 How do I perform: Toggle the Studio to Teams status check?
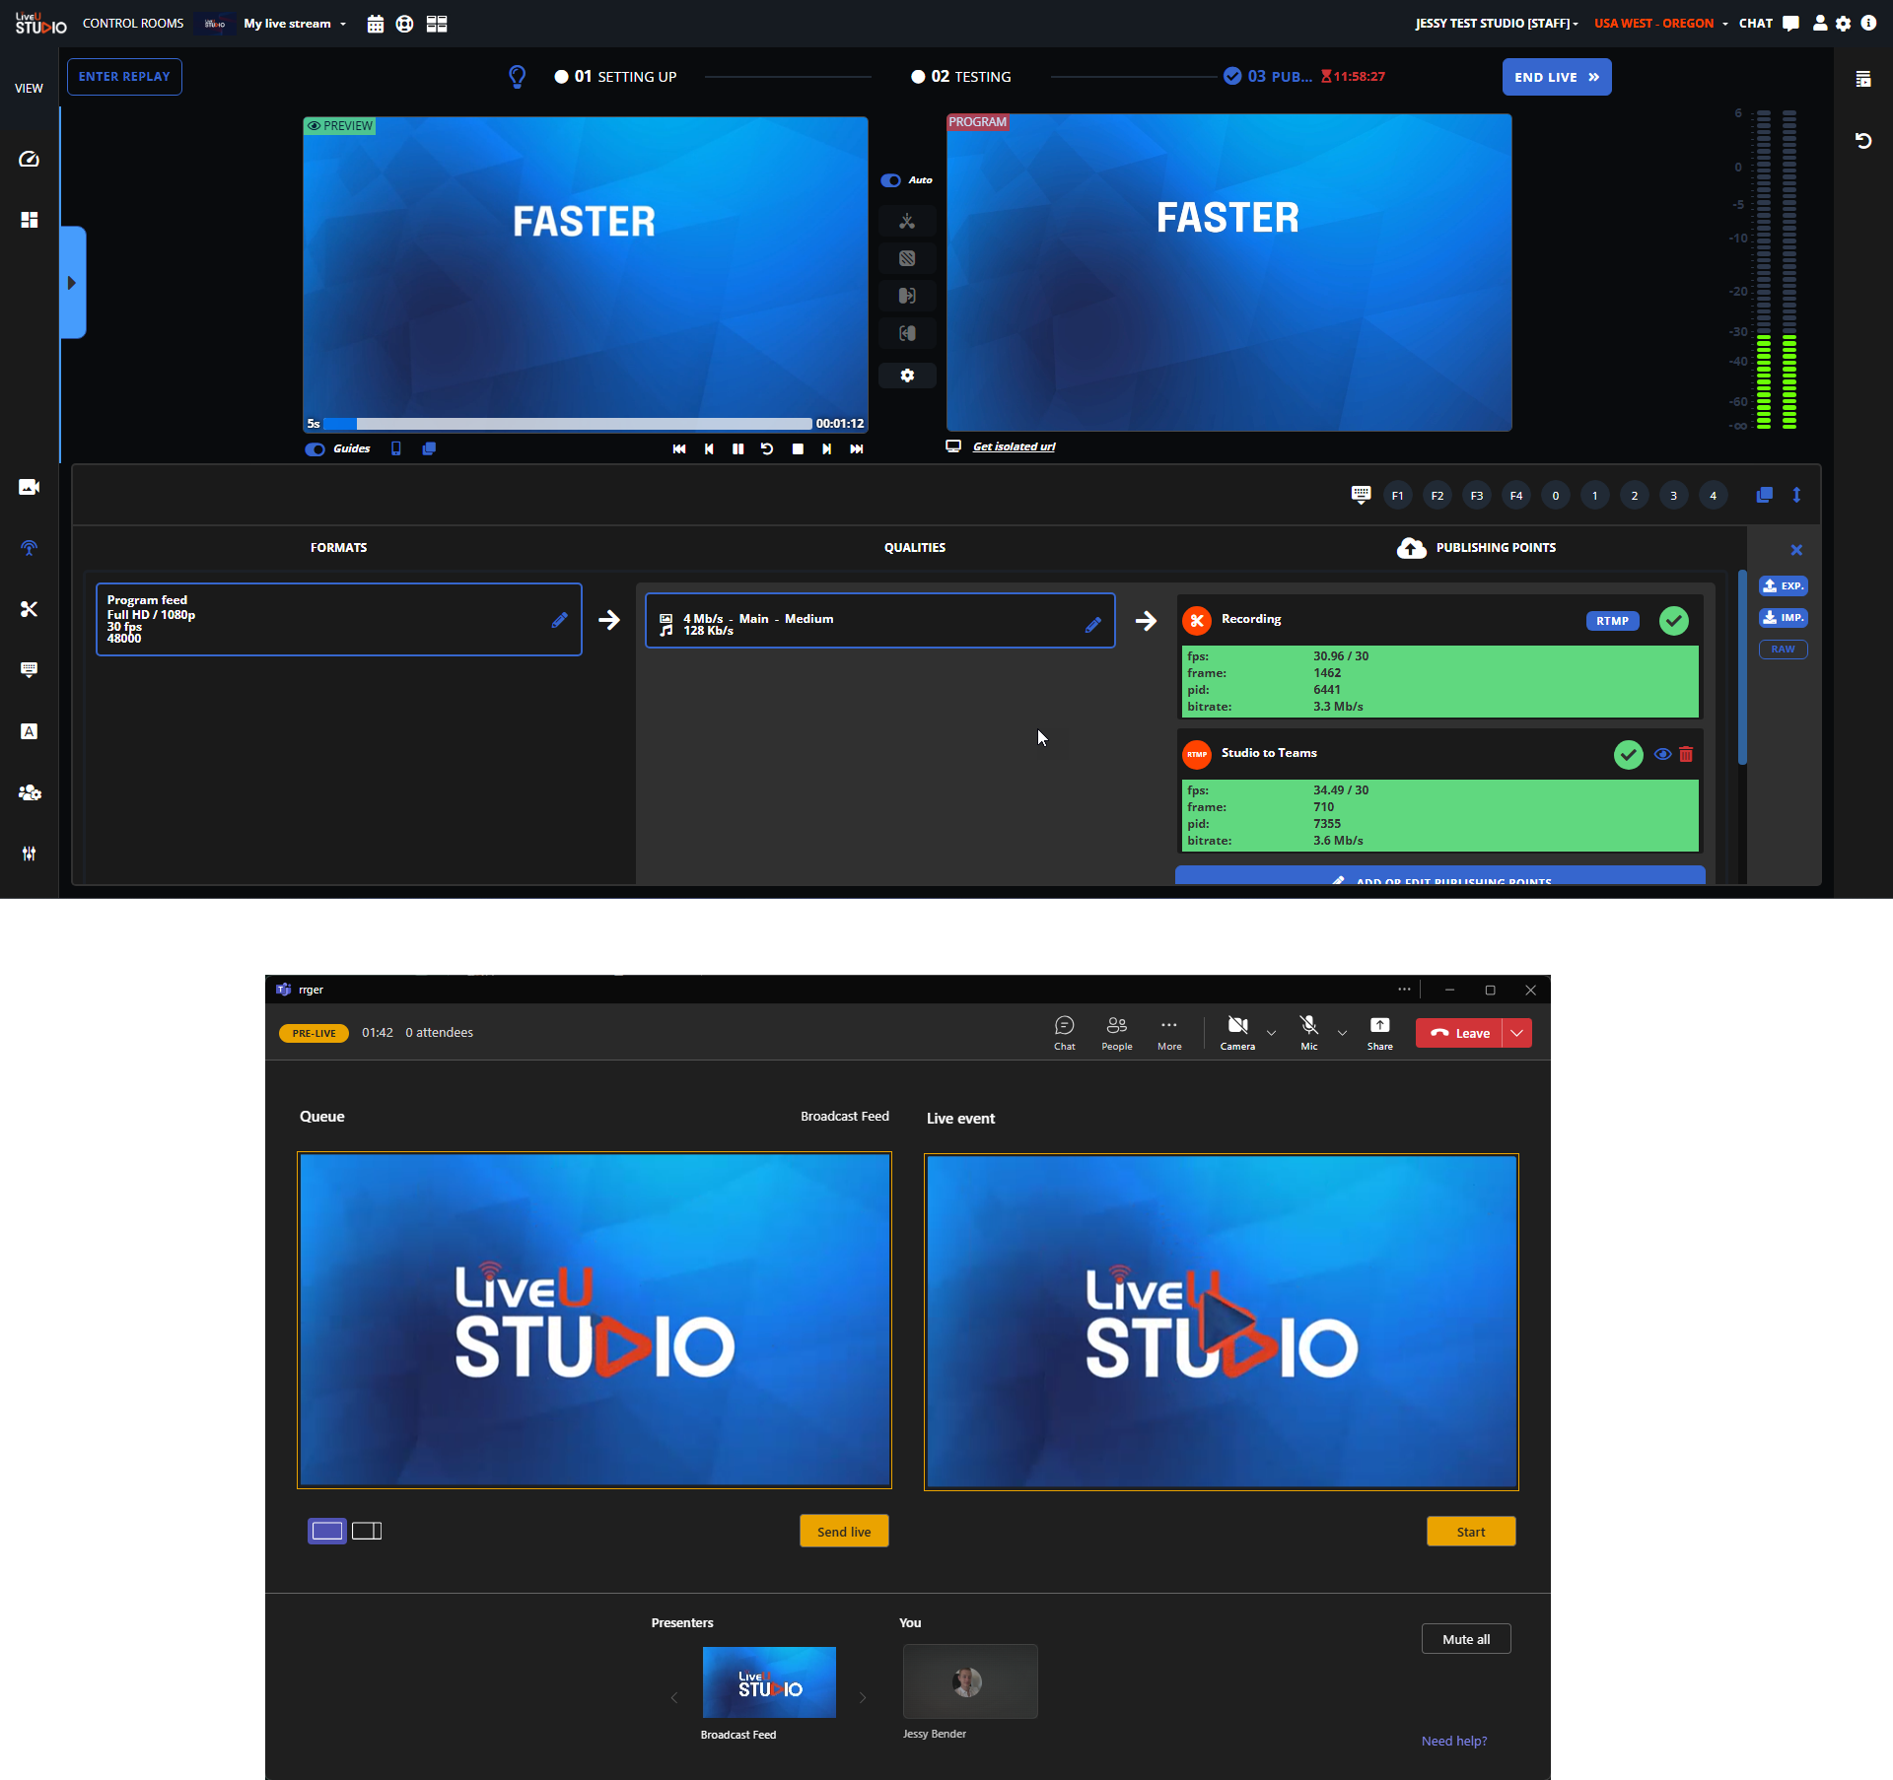1628,755
